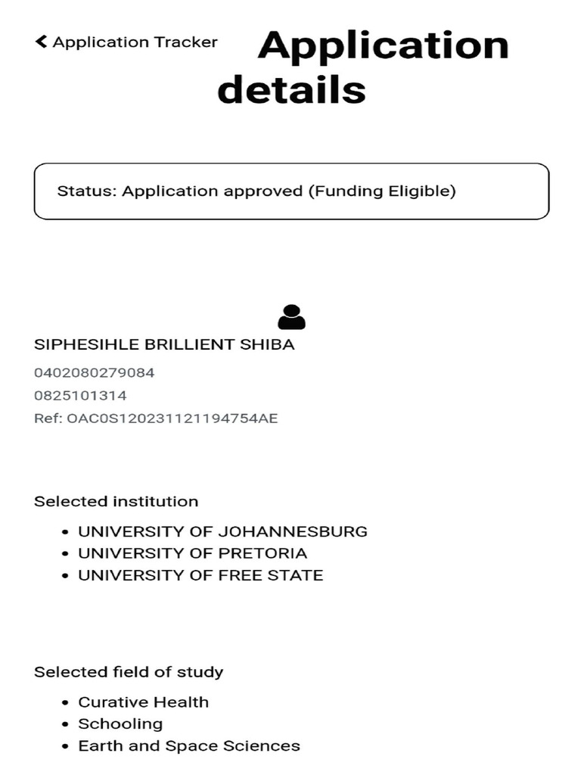This screenshot has width=581, height=775.
Task: Select the Application approved status box
Action: (x=291, y=191)
